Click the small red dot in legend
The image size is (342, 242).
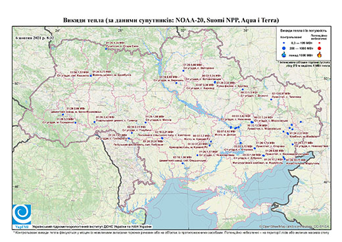320,43
